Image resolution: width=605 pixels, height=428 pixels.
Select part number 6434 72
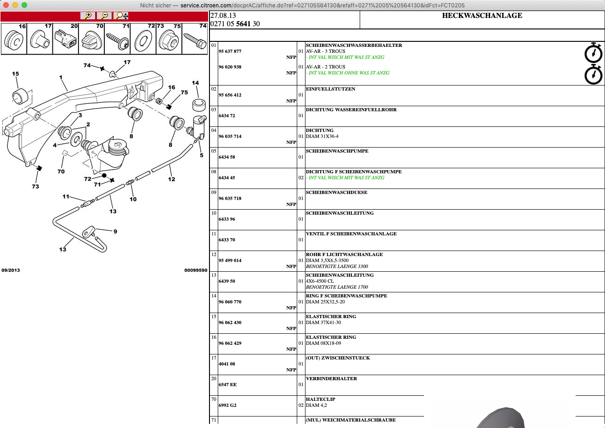227,115
